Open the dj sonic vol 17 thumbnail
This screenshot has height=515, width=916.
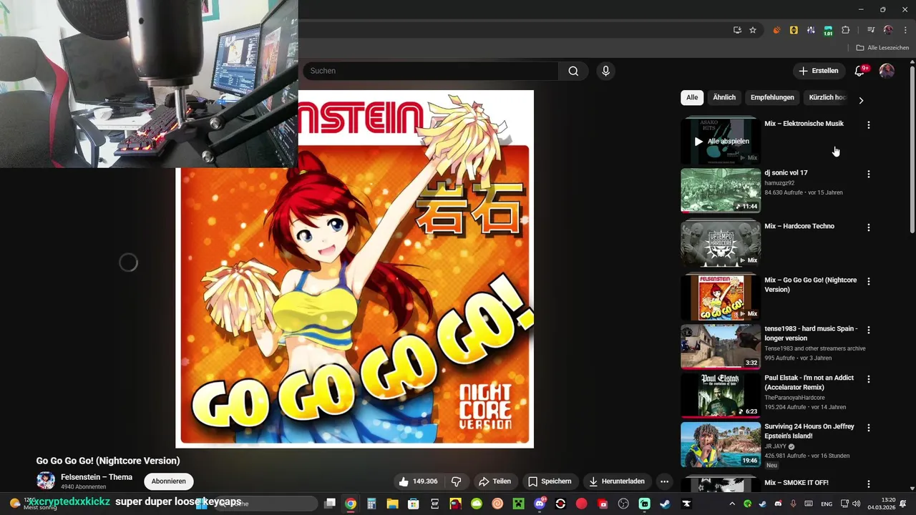click(721, 190)
